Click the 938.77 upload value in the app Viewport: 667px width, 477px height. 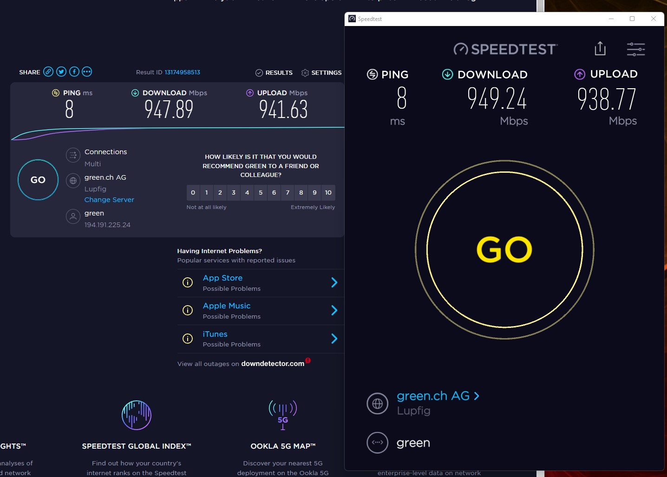point(607,98)
